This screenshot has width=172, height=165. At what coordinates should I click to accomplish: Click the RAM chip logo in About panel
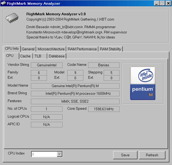coord(12,18)
